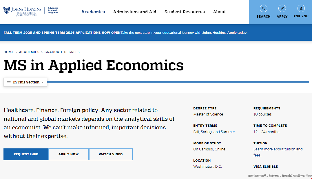Click the Advanced Academic Programs logo text
Viewport: 312px width, 179px height.
[53, 10]
